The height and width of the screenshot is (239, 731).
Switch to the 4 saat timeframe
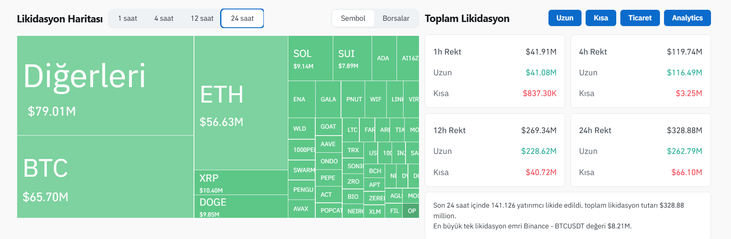[x=164, y=18]
